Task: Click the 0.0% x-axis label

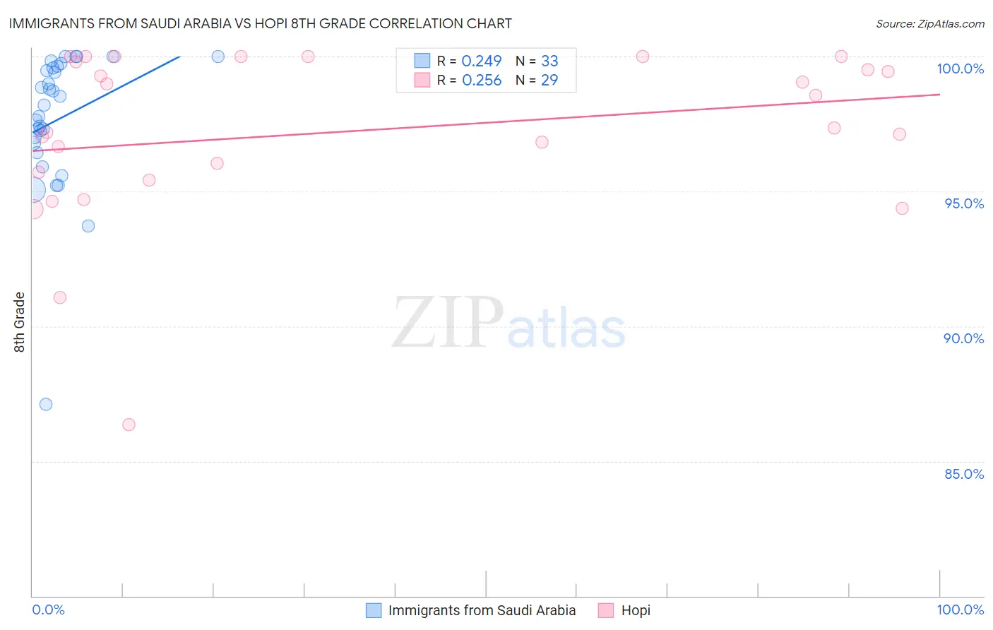Action: point(48,610)
